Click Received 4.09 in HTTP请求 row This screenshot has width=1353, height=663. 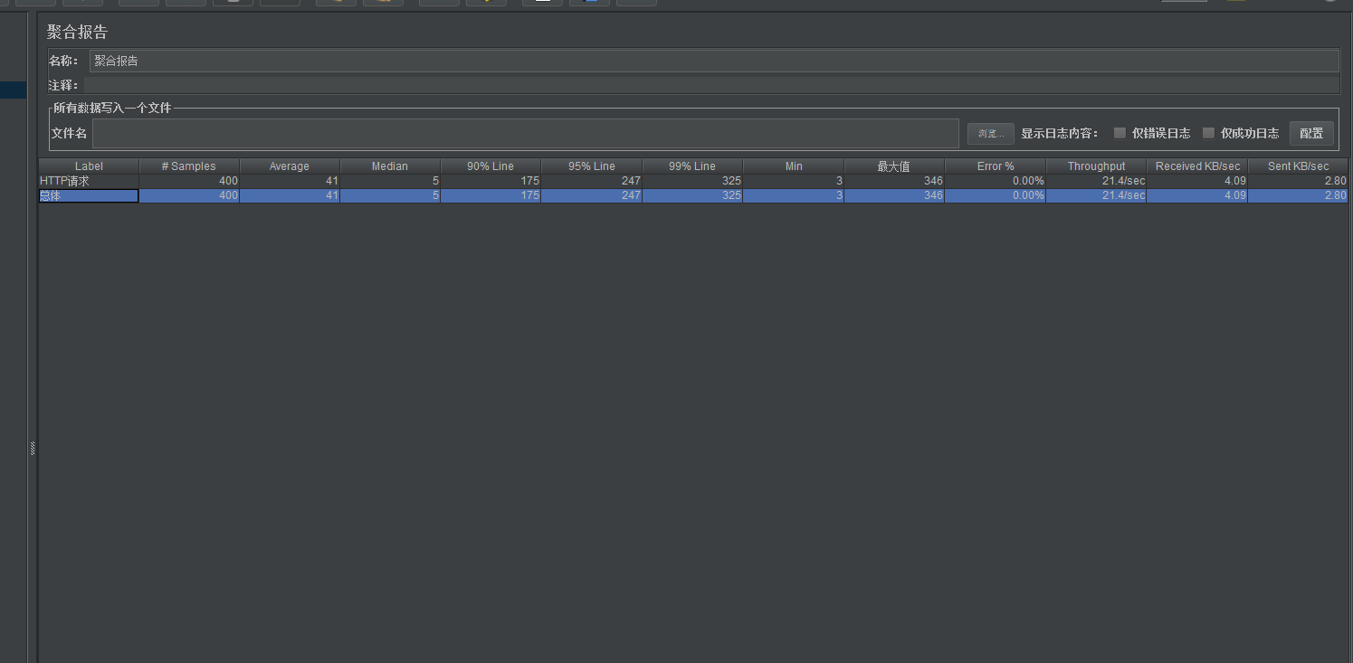pyautogui.click(x=1197, y=181)
